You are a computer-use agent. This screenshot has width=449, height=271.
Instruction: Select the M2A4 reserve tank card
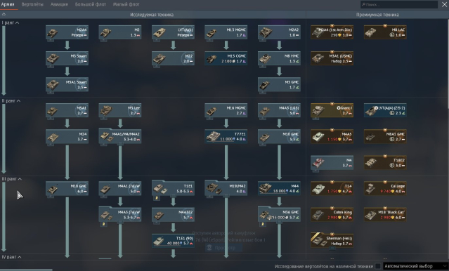[67, 32]
